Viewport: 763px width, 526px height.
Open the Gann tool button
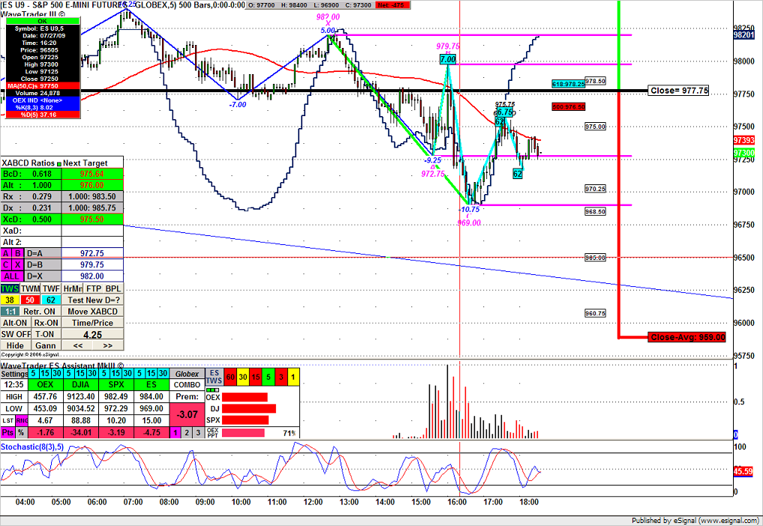[x=46, y=345]
